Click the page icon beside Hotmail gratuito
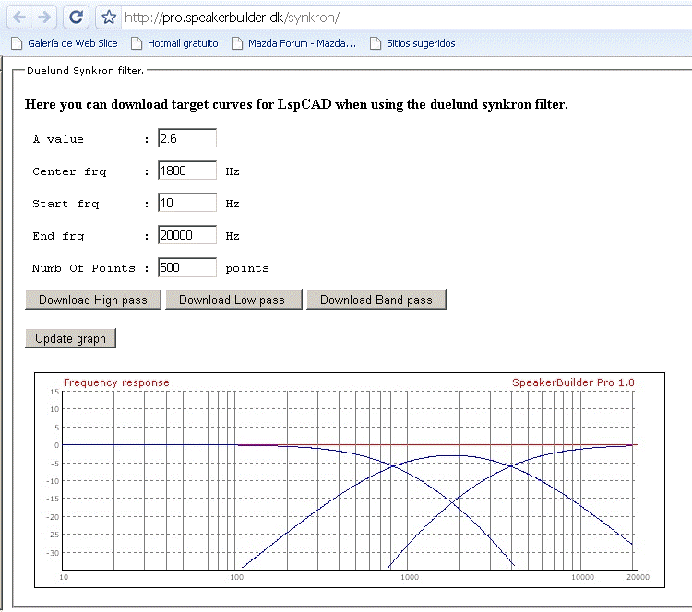Image resolution: width=692 pixels, height=612 pixels. coord(137,43)
